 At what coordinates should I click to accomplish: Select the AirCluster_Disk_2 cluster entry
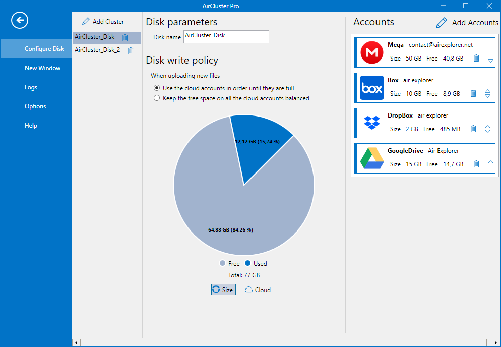coord(97,50)
